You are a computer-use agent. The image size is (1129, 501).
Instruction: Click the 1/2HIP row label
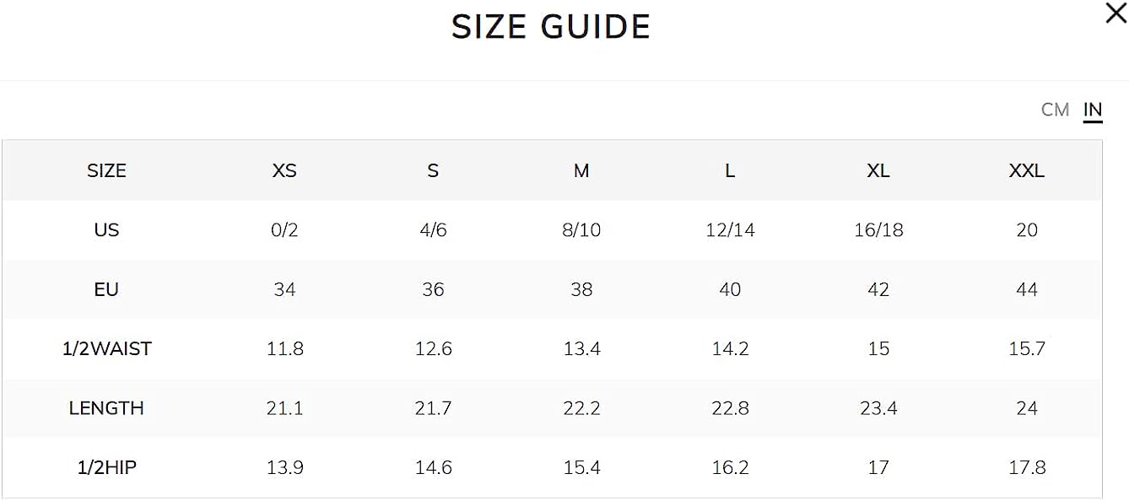coord(107,467)
